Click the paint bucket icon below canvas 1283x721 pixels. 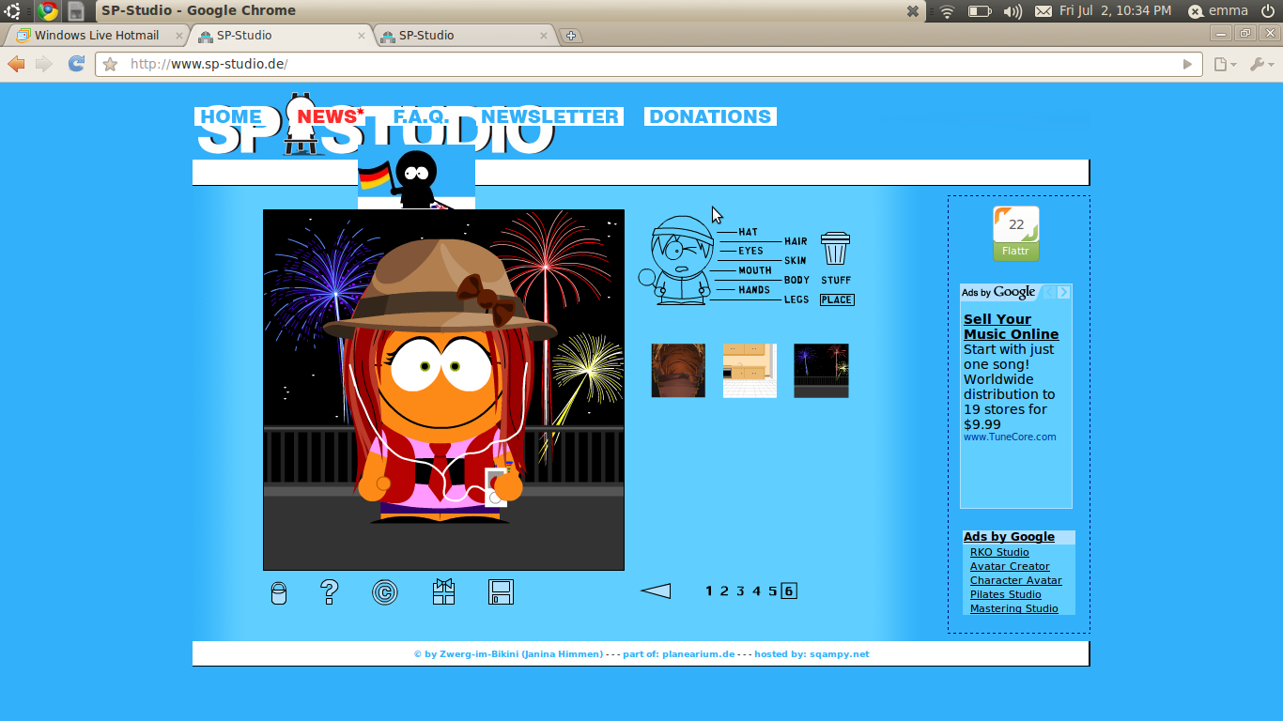(x=279, y=592)
